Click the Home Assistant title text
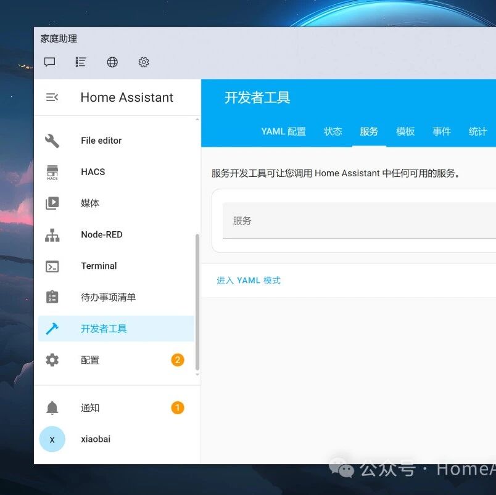Screen dimensions: 496x495 point(127,97)
